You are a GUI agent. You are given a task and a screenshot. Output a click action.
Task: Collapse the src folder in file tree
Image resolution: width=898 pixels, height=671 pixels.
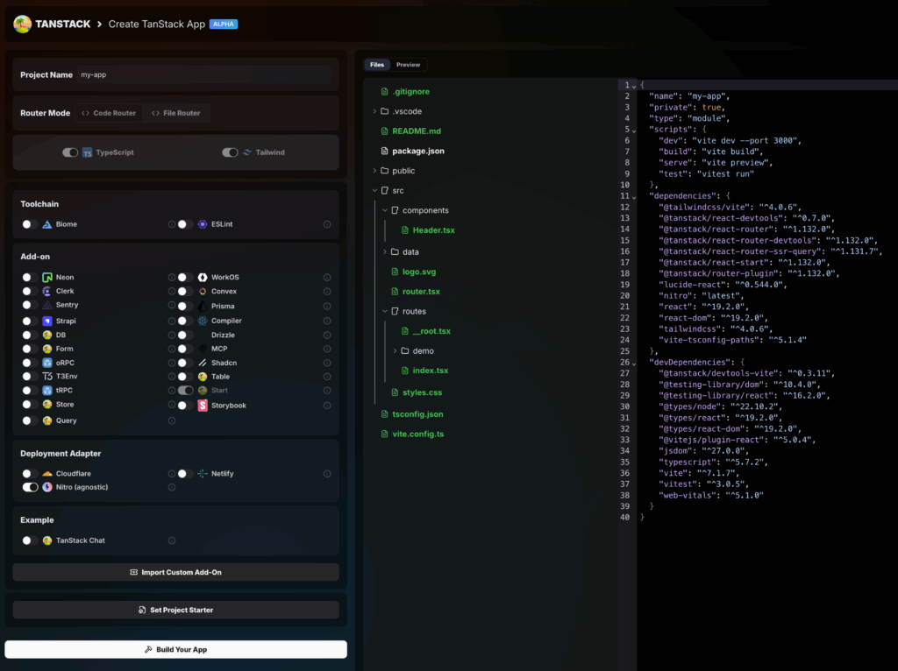[374, 190]
